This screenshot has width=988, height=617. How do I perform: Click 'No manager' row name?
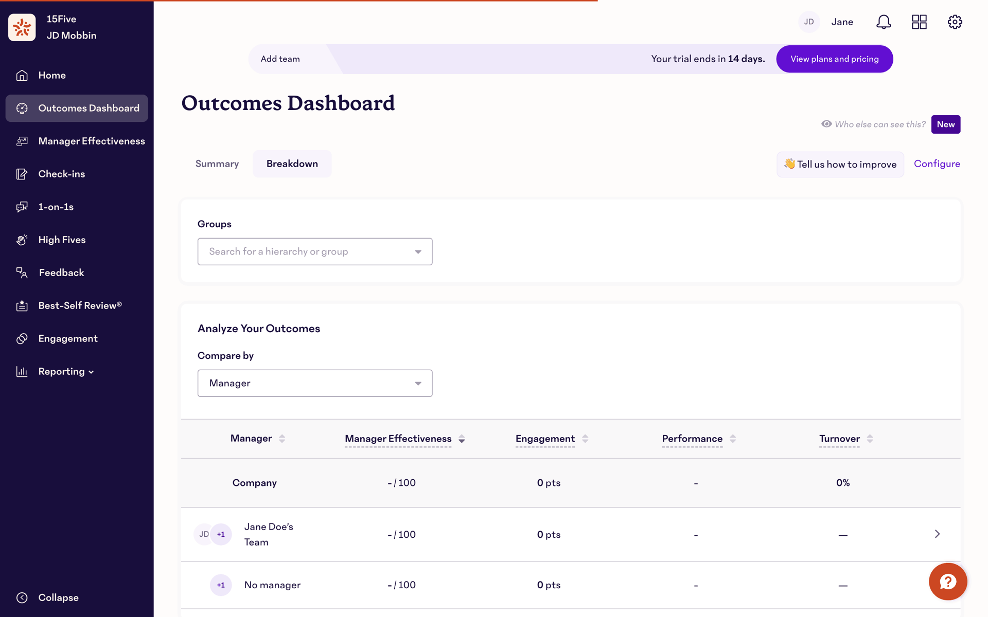tap(272, 585)
